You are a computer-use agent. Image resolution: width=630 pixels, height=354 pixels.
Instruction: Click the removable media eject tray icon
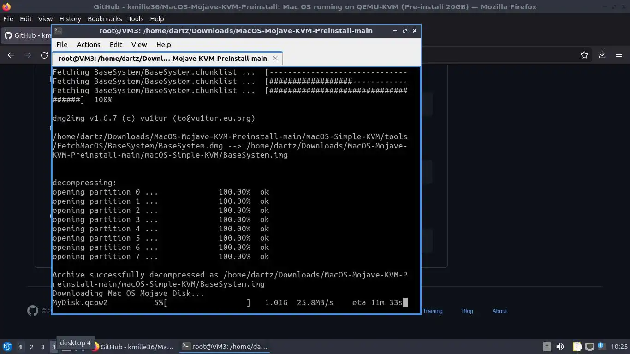(547, 347)
